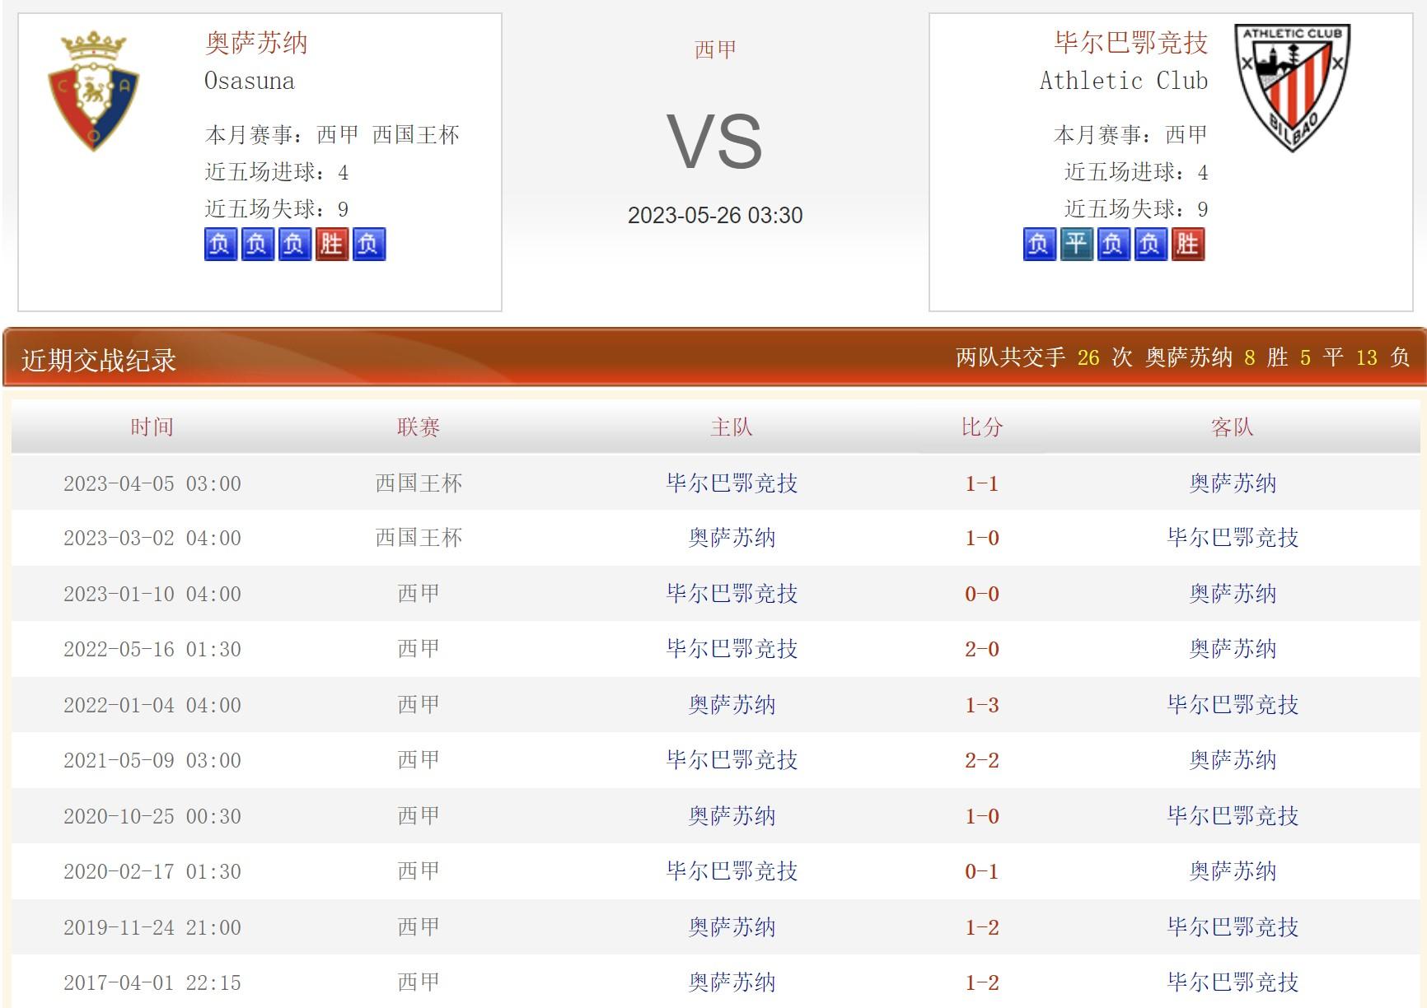The height and width of the screenshot is (1008, 1427).
Task: Click the match time 2023-05-26 03:30
Action: [x=715, y=216]
